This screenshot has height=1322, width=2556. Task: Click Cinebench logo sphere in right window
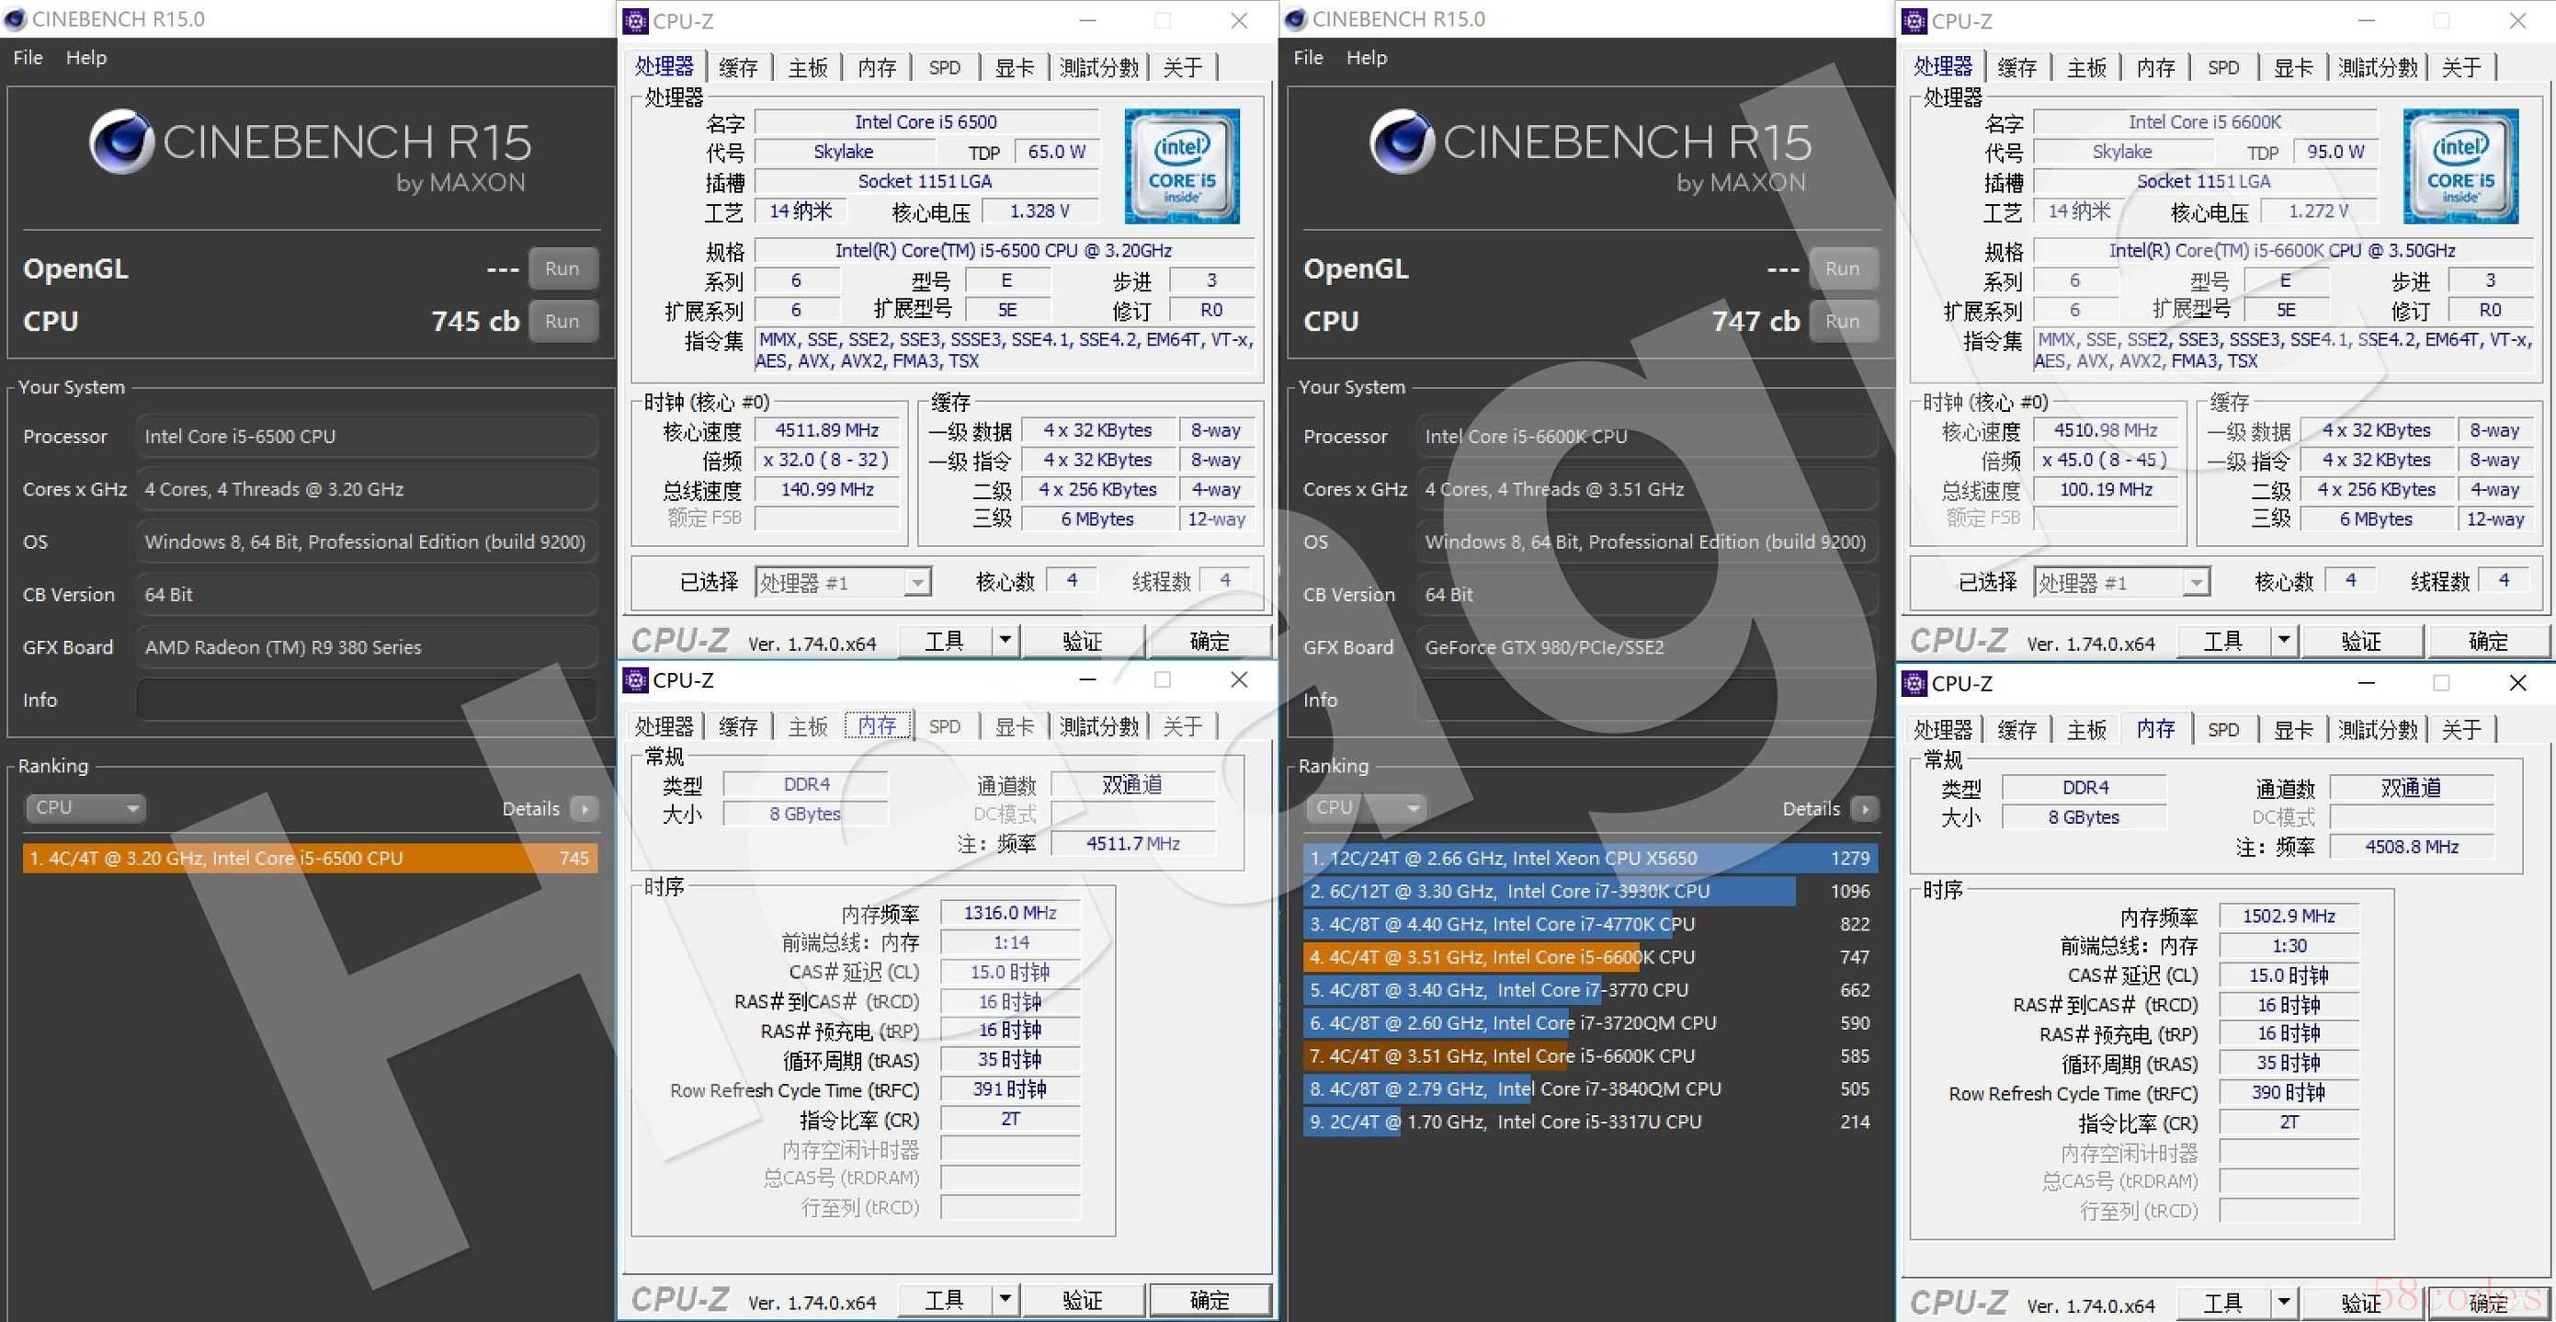tap(1401, 141)
